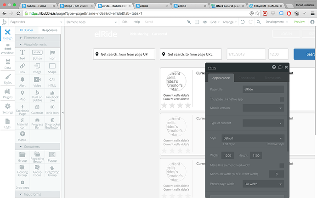
Task: Select the Popup container tool
Action: click(52, 157)
